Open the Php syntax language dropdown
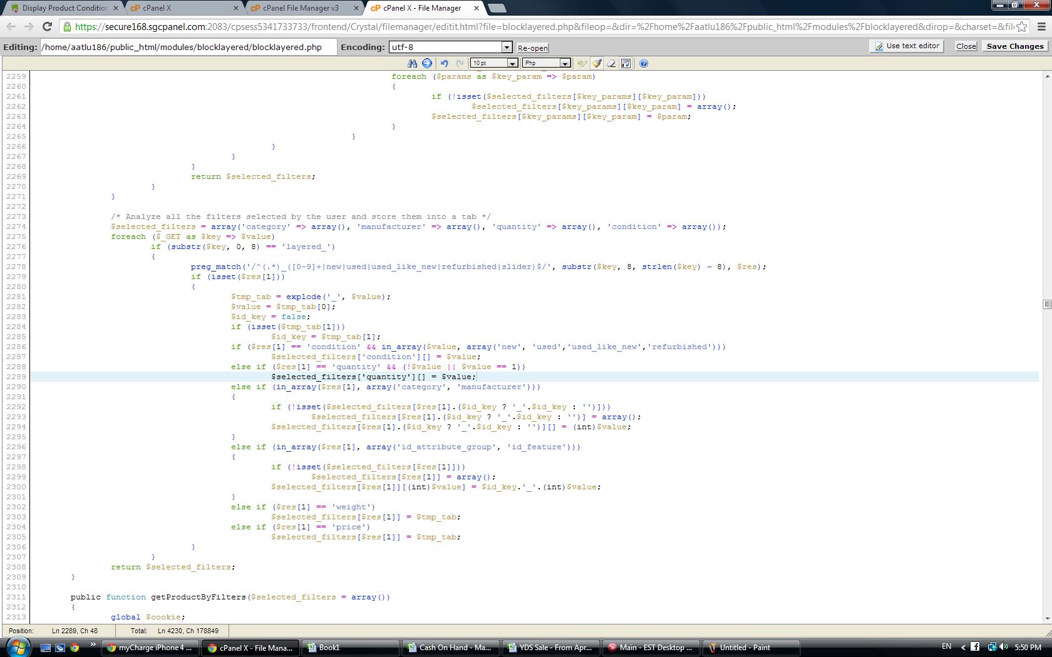The width and height of the screenshot is (1052, 657). (x=565, y=63)
